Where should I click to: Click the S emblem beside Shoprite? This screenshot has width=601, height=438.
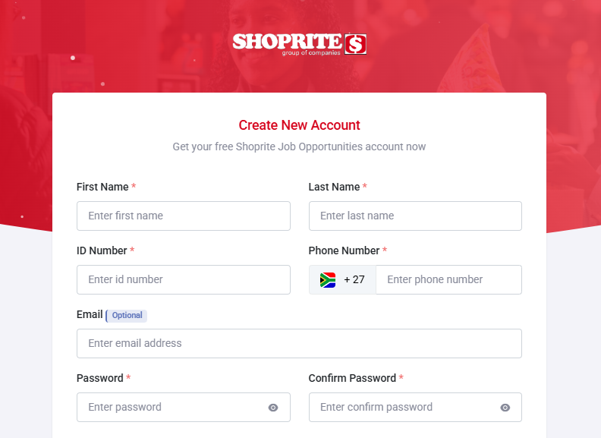click(x=355, y=44)
